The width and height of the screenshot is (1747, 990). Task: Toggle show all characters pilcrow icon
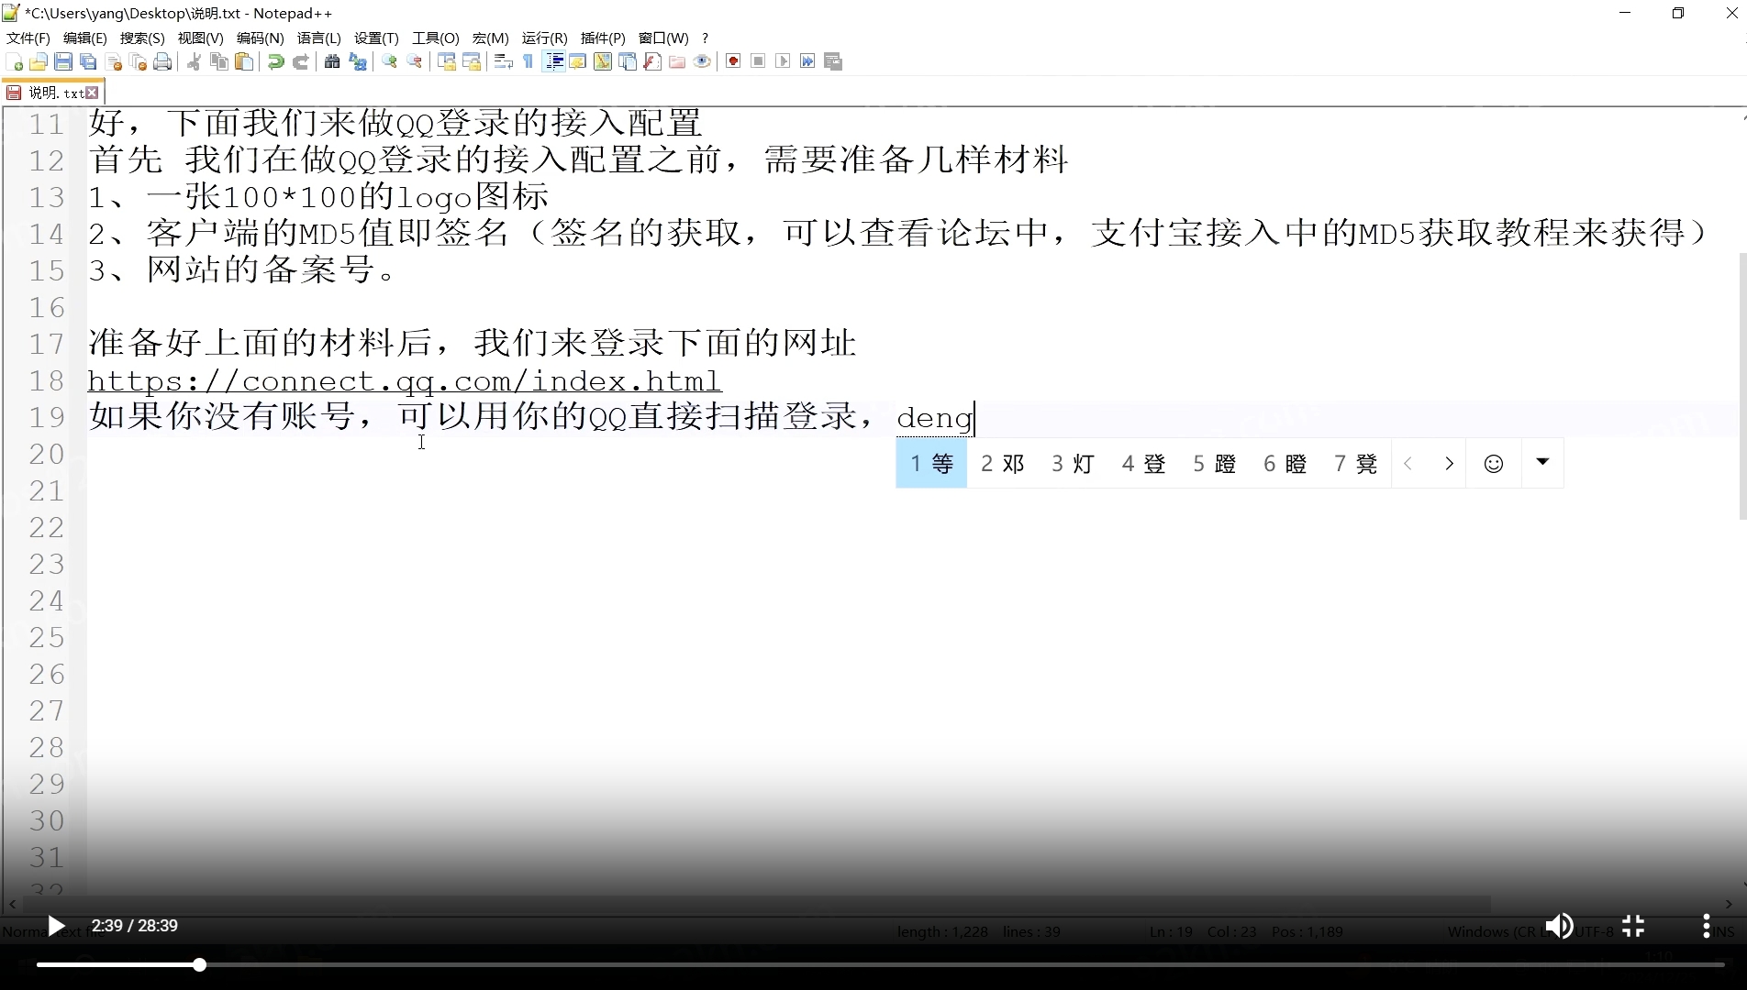pyautogui.click(x=528, y=61)
